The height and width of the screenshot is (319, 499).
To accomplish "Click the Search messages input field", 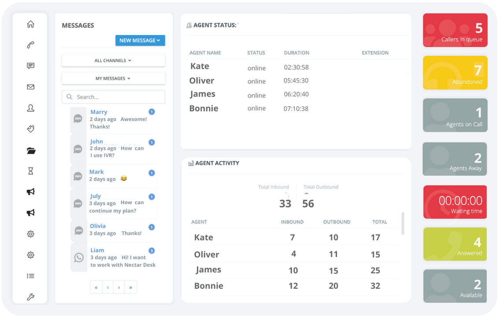I will click(x=113, y=96).
